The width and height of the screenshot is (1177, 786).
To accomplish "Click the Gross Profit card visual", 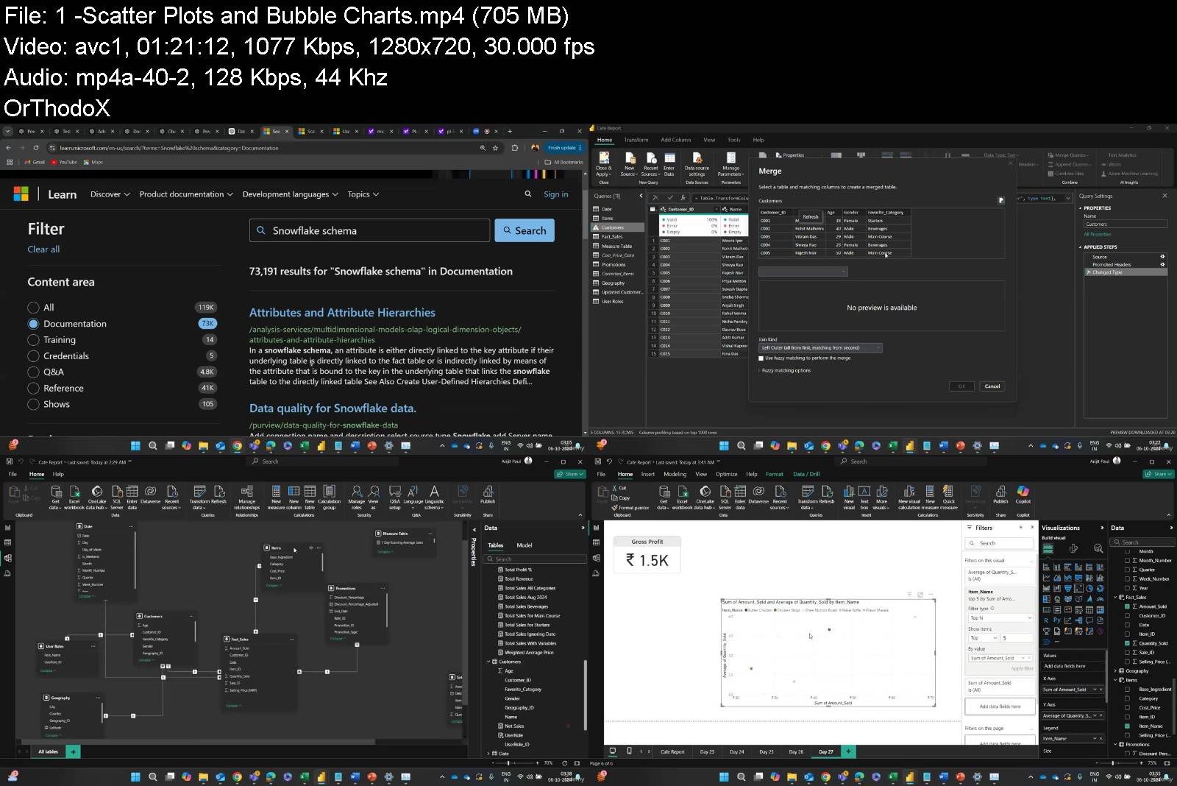I will click(647, 554).
